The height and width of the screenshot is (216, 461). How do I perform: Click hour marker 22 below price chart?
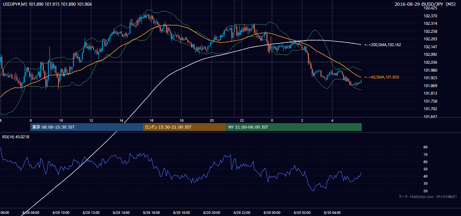click(242, 121)
